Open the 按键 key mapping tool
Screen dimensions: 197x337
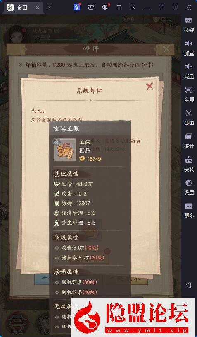tap(189, 24)
